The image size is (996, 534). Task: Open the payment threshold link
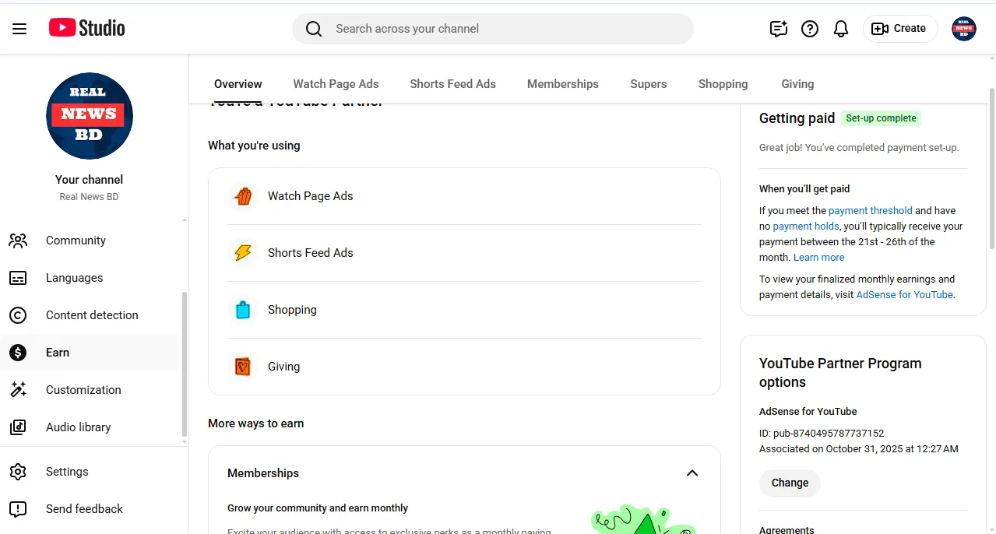pyautogui.click(x=871, y=211)
